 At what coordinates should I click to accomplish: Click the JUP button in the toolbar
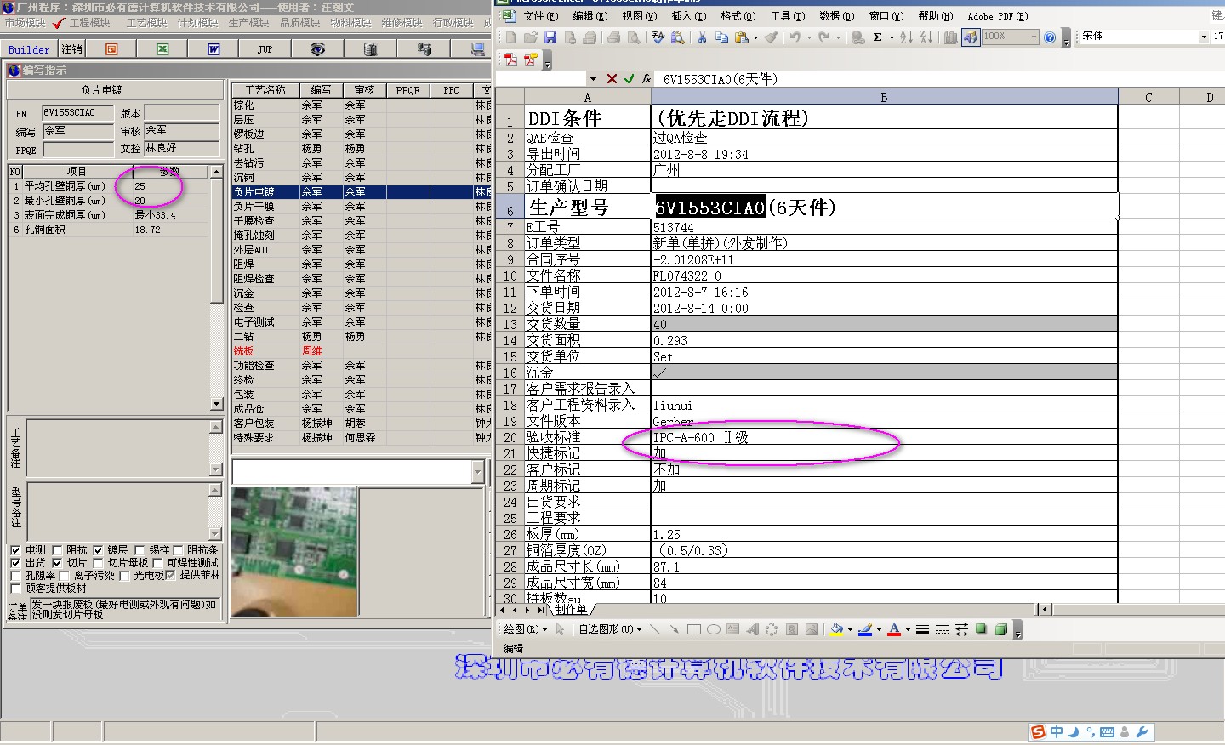coord(265,49)
